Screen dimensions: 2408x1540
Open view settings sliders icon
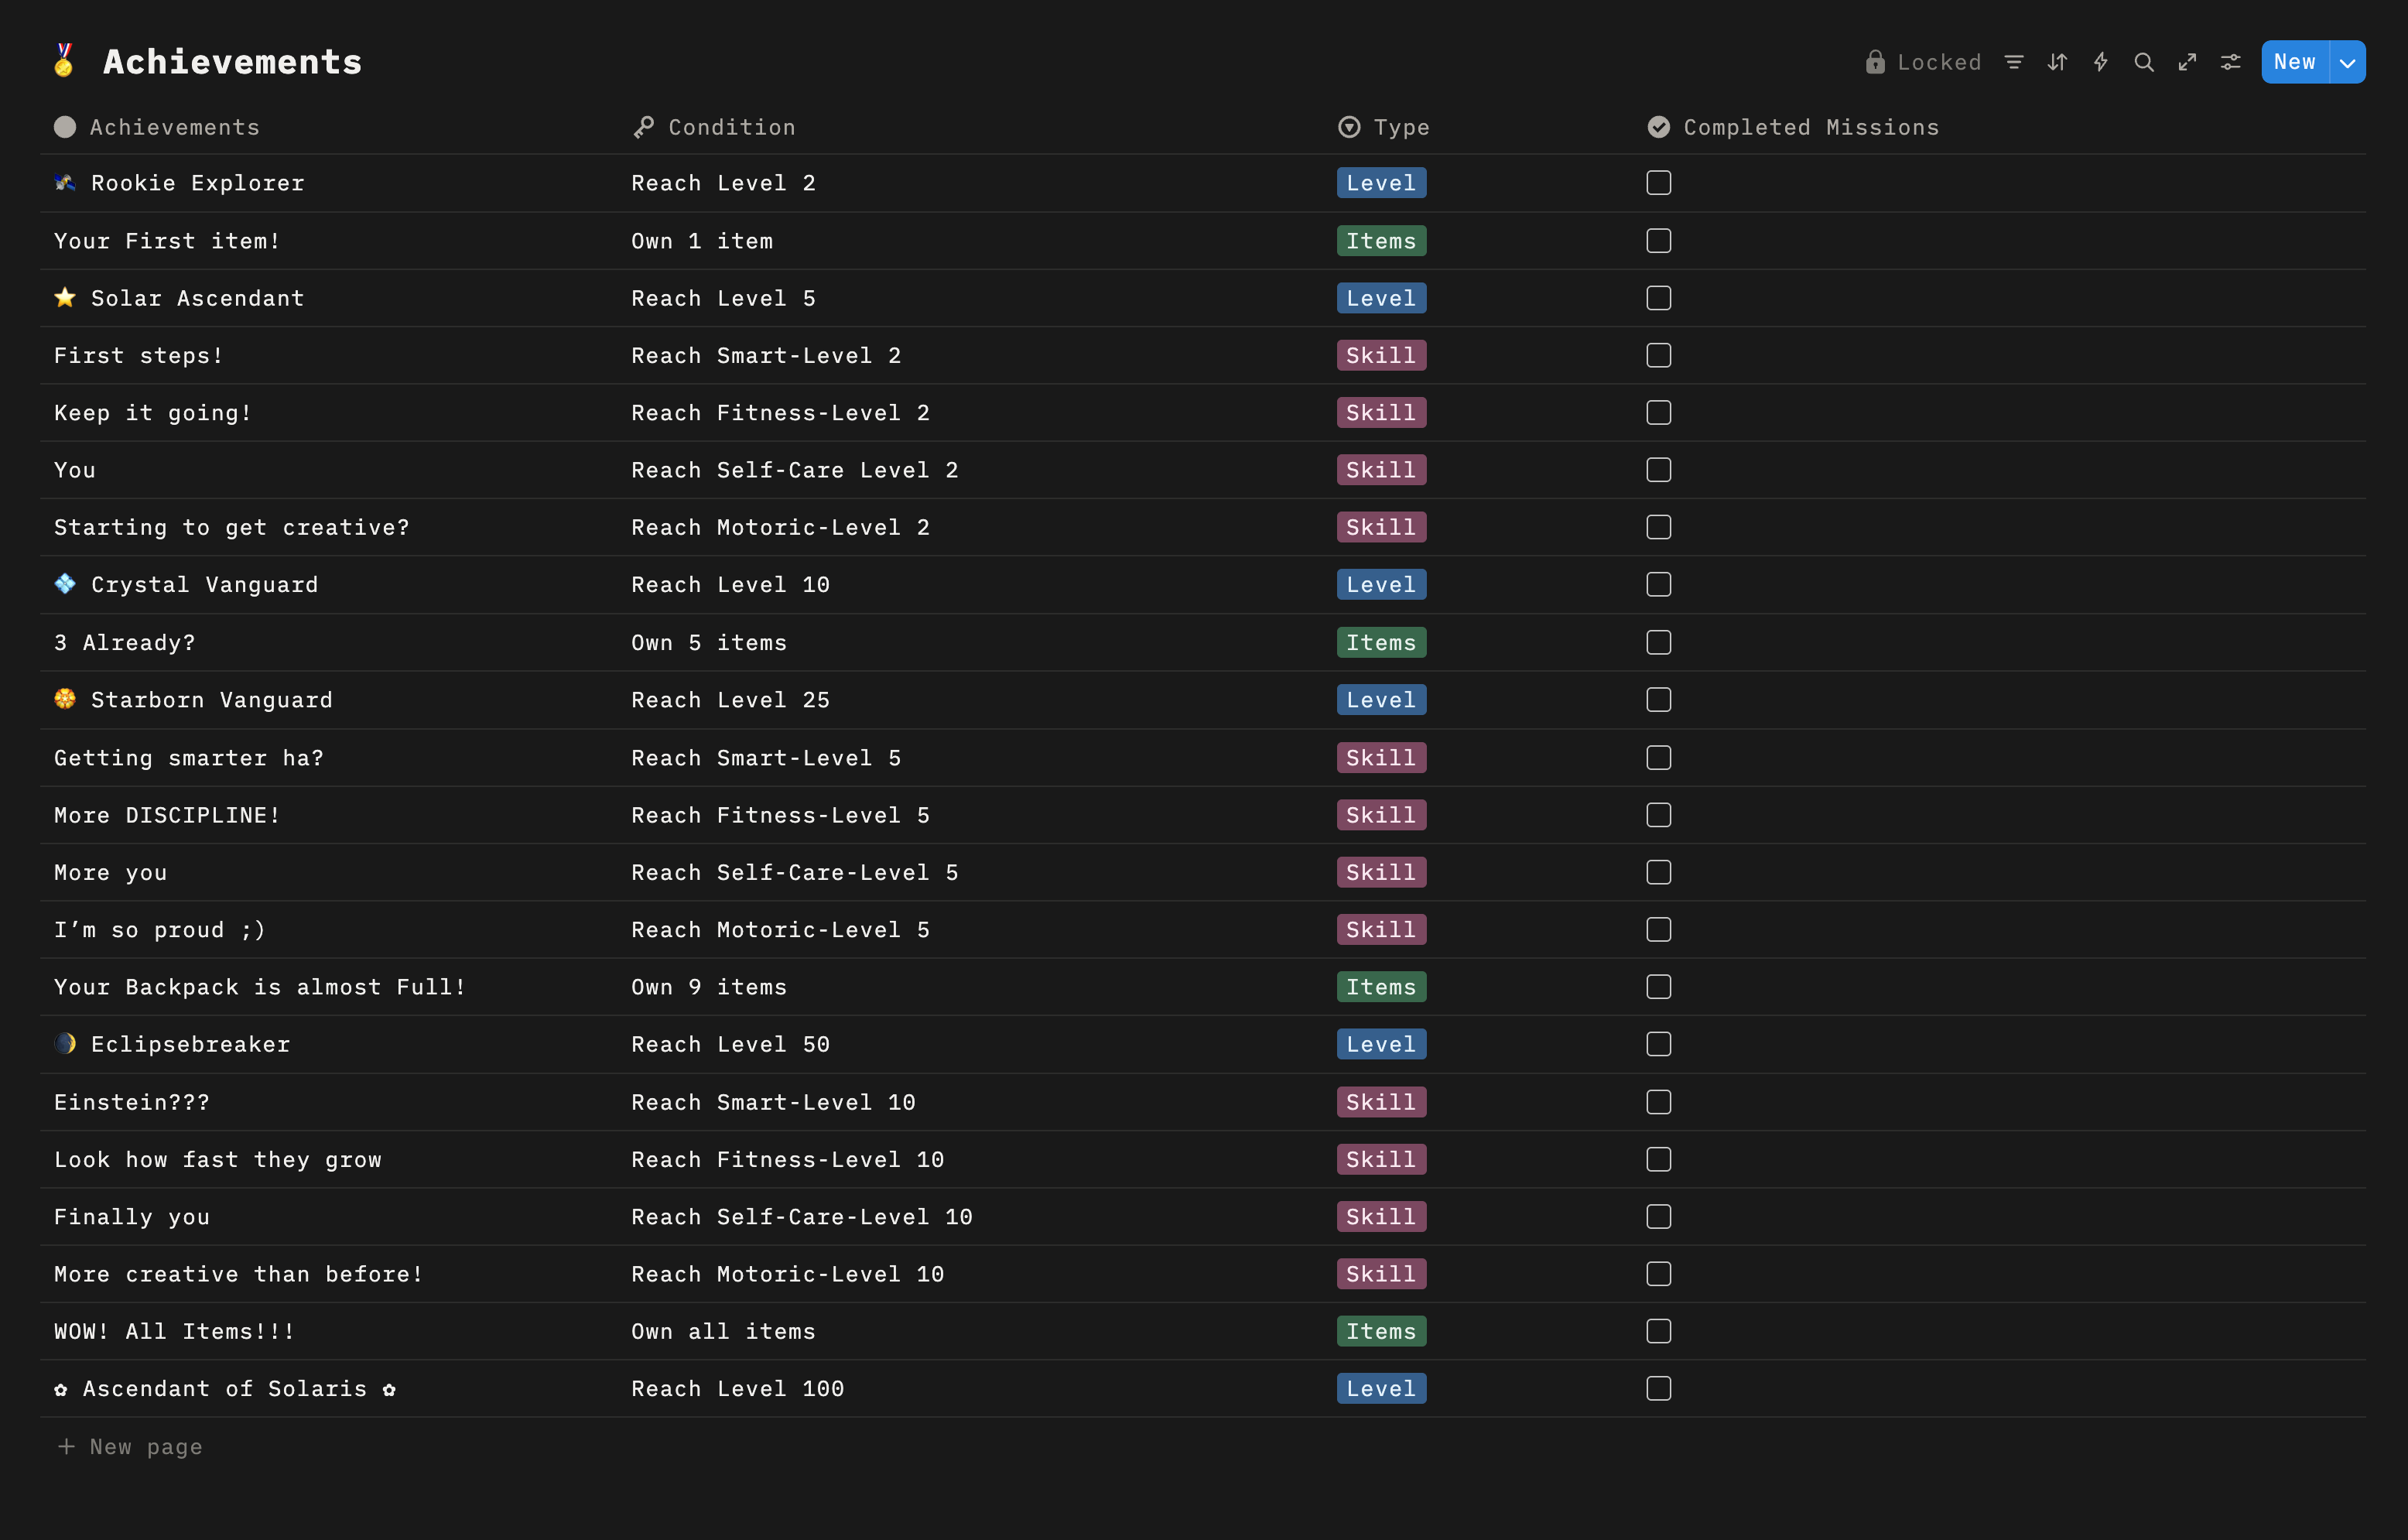(x=2230, y=62)
